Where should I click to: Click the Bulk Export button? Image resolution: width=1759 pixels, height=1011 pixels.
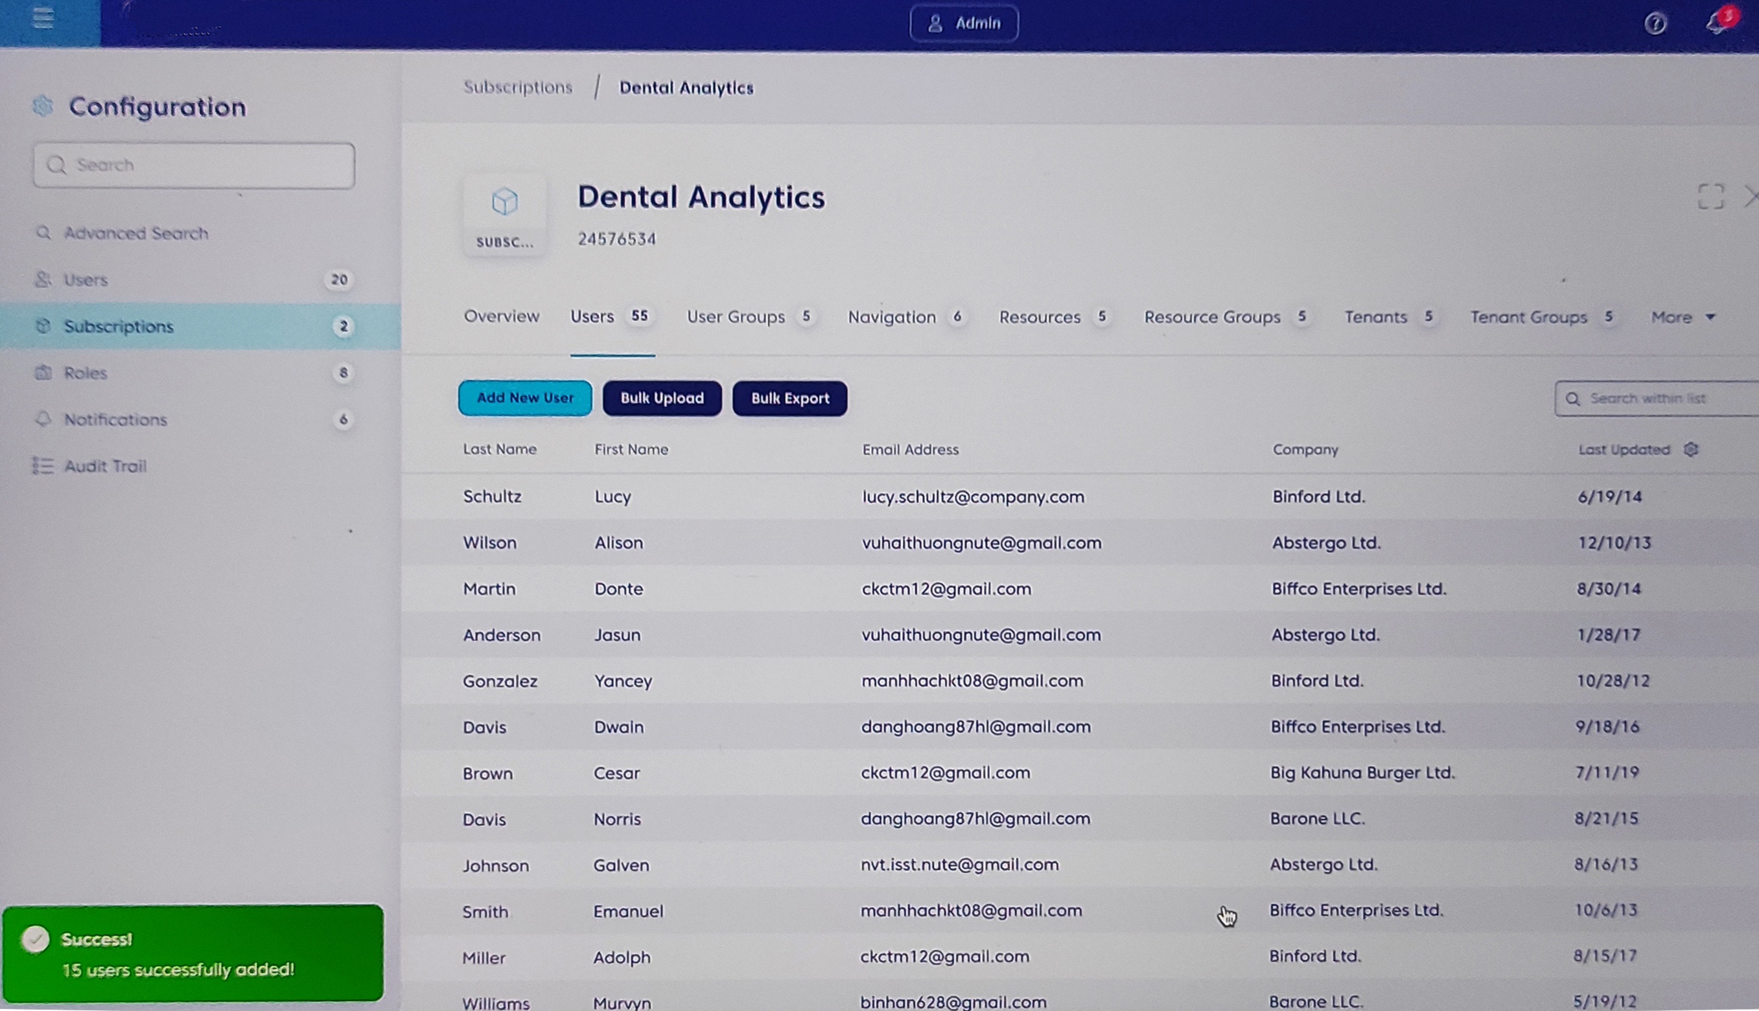(789, 399)
